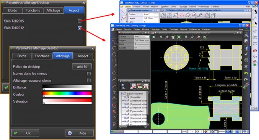The image size is (259, 140).
Task: Select the circle drawing tool
Action: 114,54
